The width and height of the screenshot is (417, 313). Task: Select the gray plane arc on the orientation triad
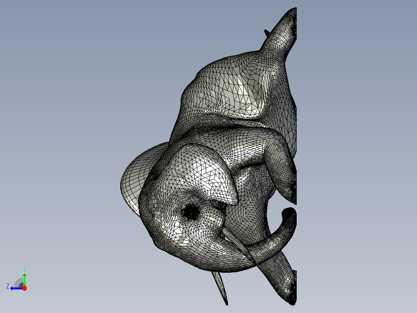[x=19, y=283]
